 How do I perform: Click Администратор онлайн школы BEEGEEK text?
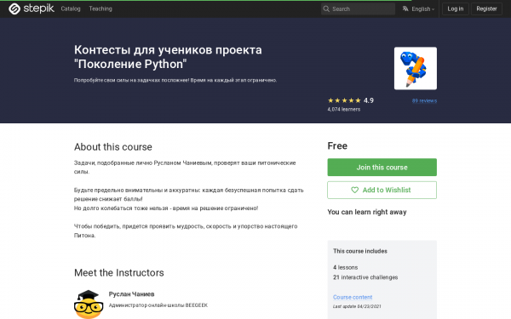click(158, 305)
